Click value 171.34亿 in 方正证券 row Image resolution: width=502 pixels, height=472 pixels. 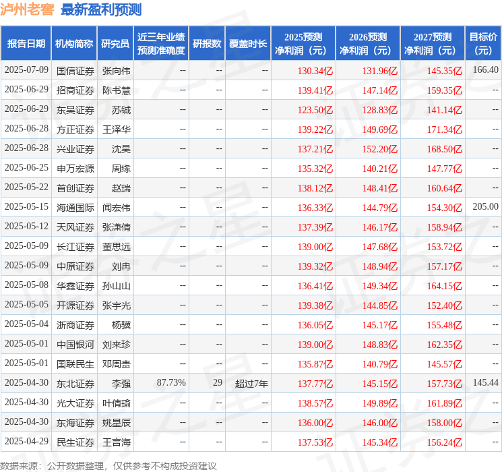(x=445, y=129)
